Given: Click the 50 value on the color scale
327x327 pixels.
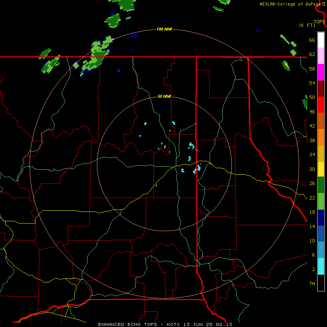Looking at the screenshot, I should click(x=312, y=97).
